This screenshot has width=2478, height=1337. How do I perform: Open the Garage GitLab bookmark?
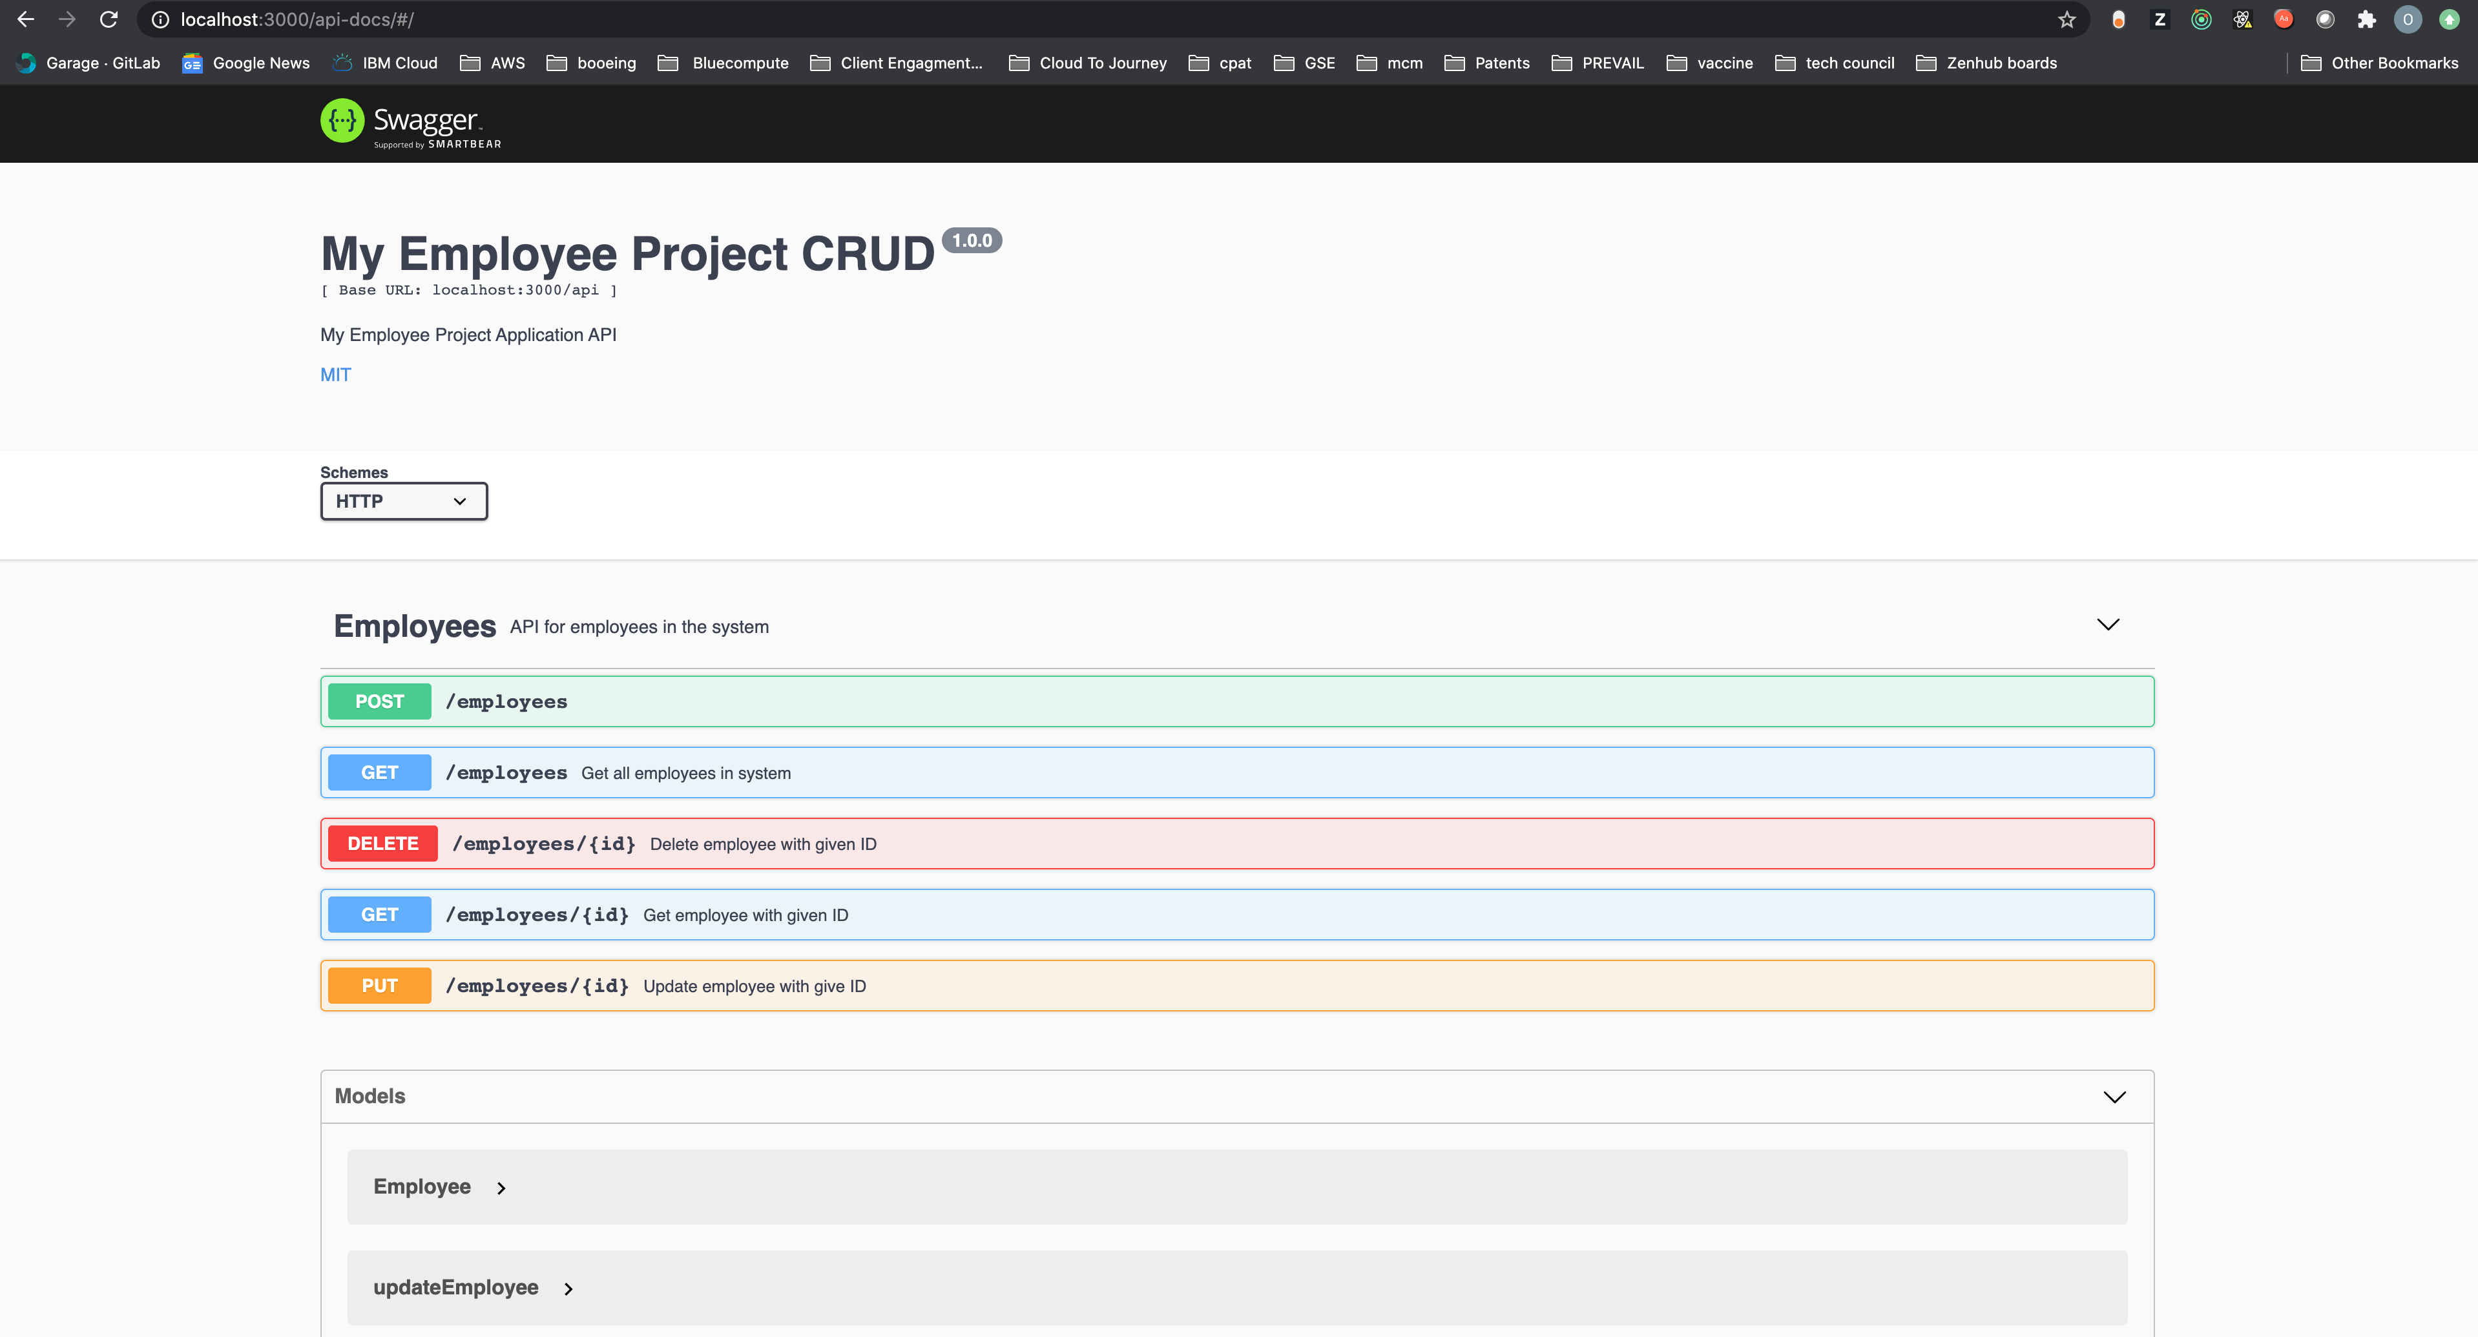[x=88, y=63]
